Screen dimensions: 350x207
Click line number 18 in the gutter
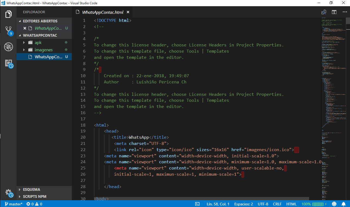83,125
